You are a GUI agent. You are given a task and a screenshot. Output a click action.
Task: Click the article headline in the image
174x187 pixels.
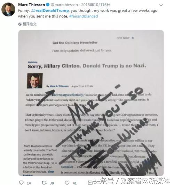87,66
